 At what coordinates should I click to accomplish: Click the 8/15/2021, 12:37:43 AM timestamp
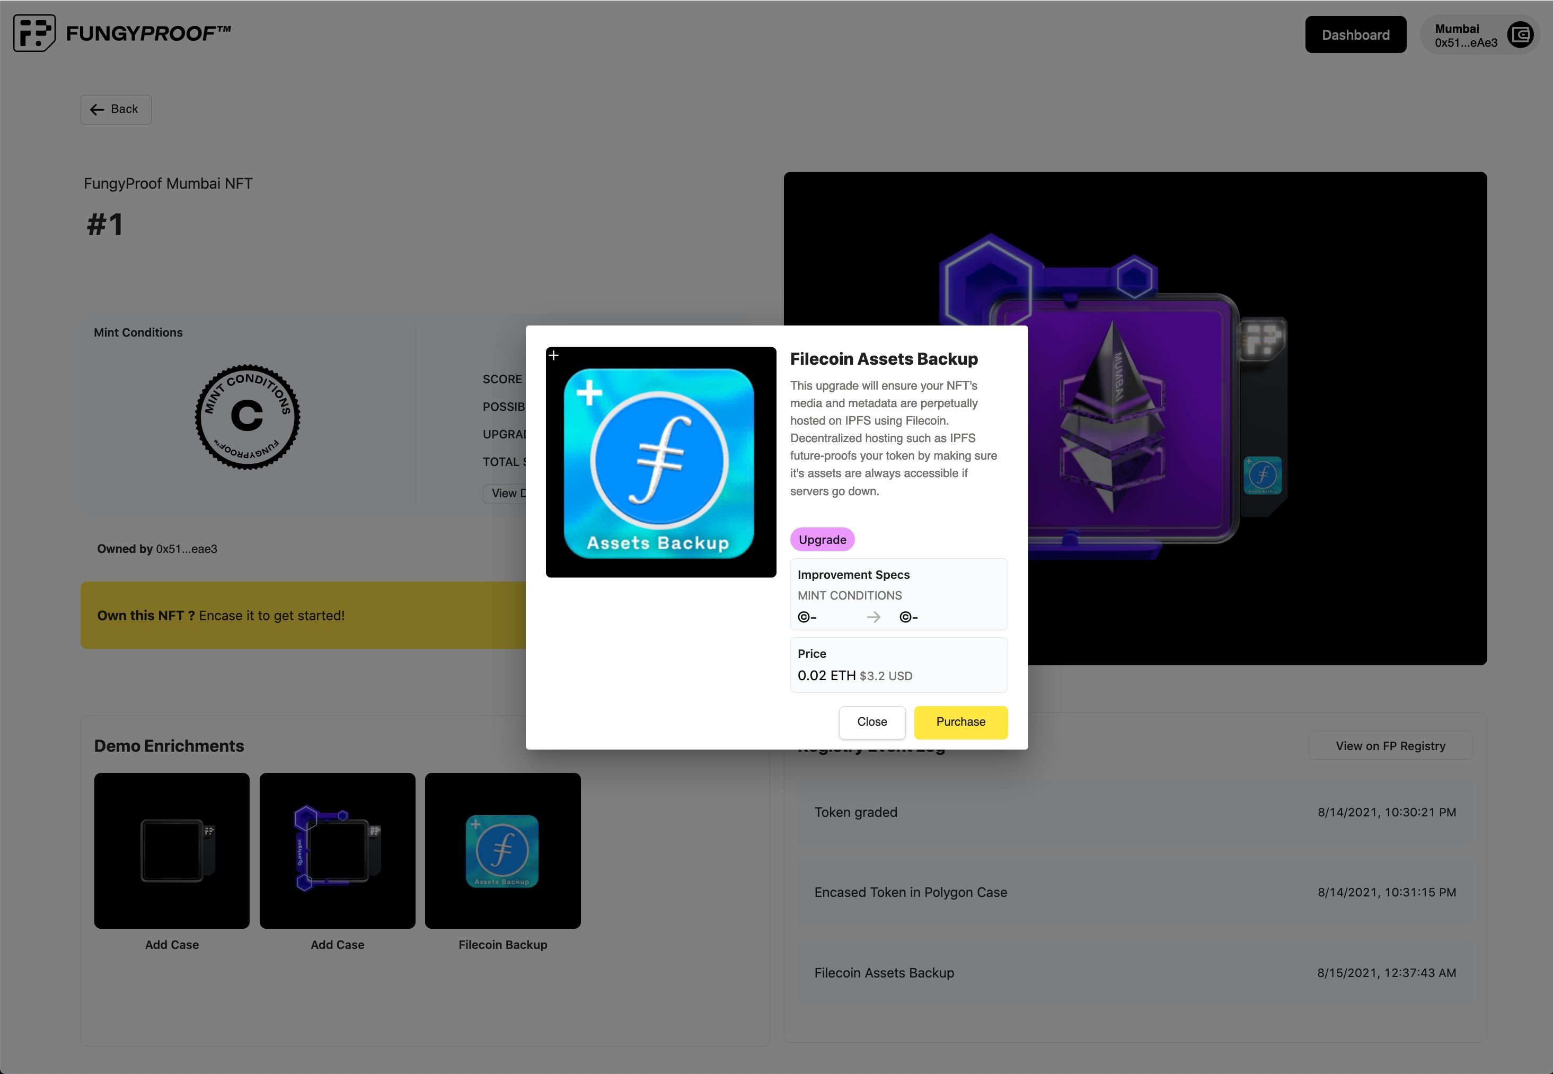(x=1387, y=972)
